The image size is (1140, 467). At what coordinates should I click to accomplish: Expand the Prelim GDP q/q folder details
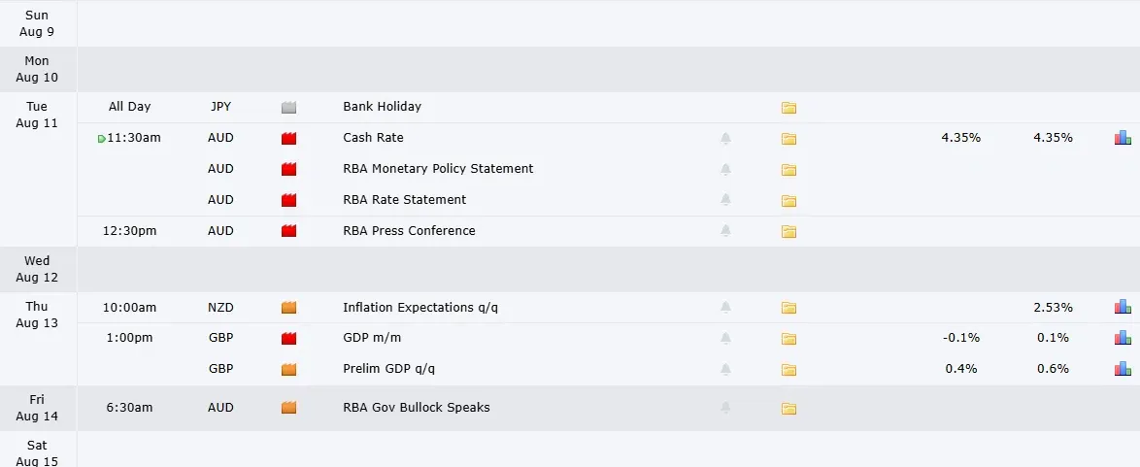788,370
